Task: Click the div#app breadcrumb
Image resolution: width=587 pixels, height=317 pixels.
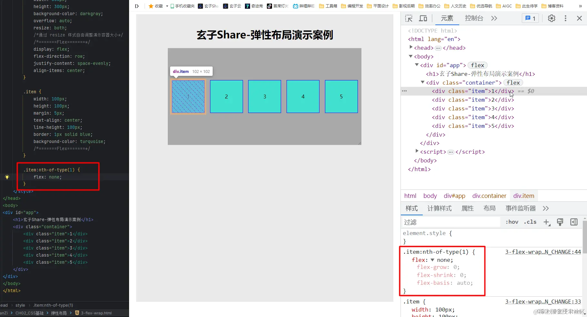Action: [454, 196]
